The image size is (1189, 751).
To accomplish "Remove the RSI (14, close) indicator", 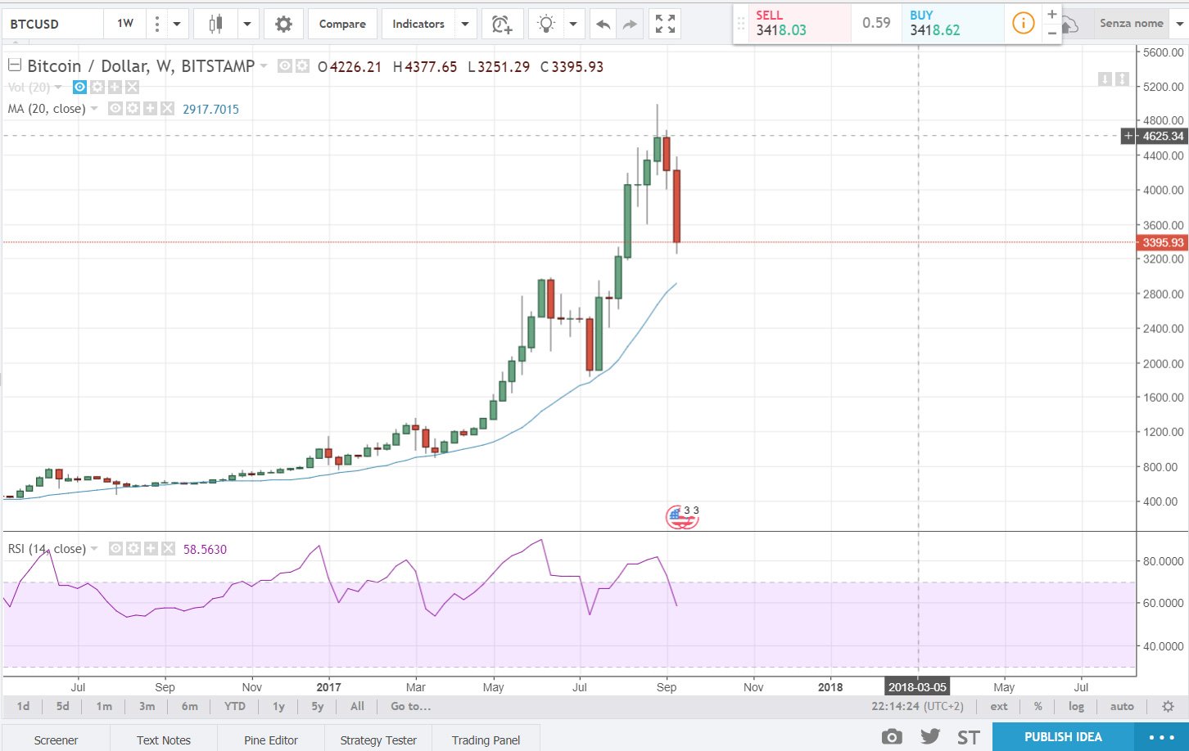I will (x=168, y=549).
